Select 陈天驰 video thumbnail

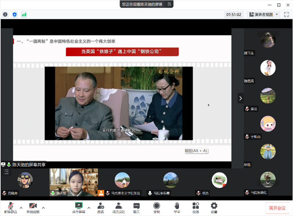tap(74, 182)
